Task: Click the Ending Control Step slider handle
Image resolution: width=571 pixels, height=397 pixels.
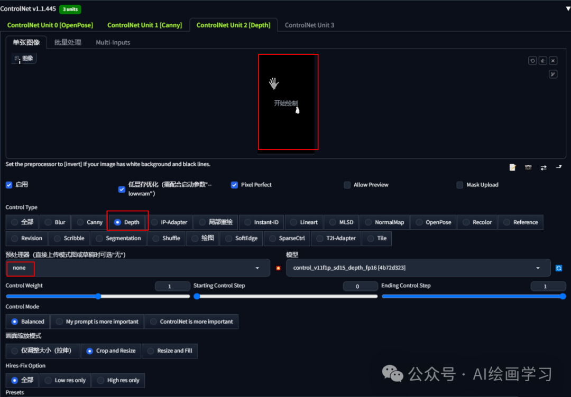Action: (563, 296)
